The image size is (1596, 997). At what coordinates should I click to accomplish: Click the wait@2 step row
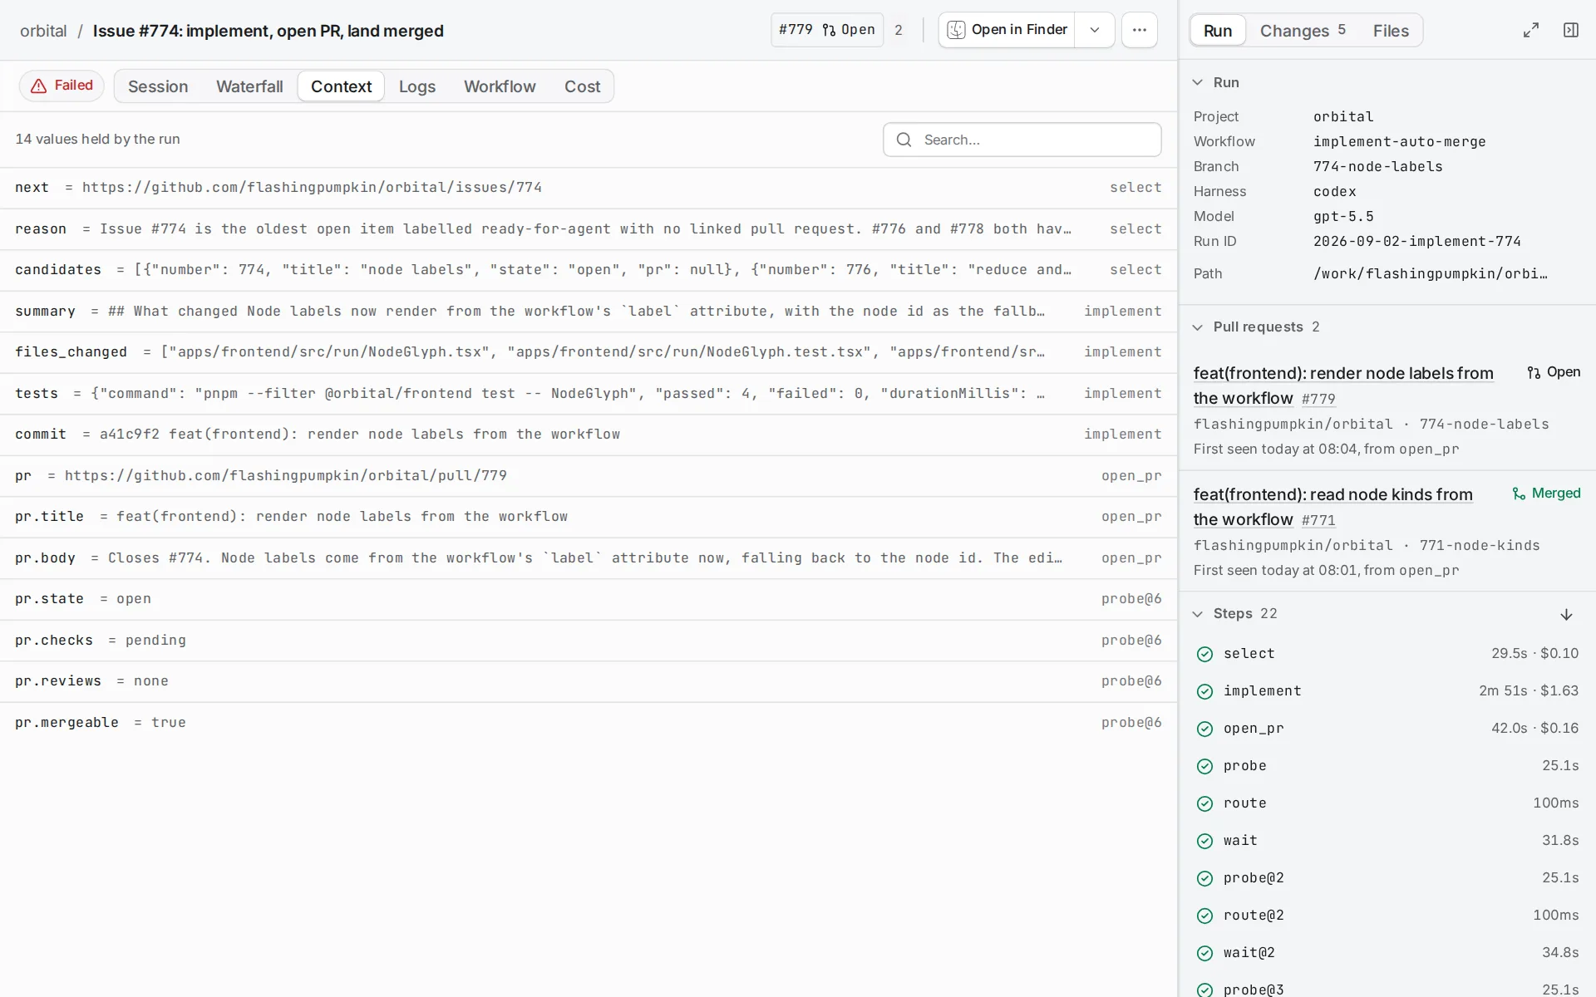pos(1387,953)
